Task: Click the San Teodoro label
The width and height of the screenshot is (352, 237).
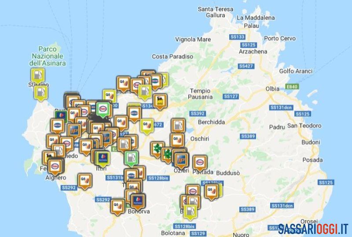Action: (x=304, y=126)
